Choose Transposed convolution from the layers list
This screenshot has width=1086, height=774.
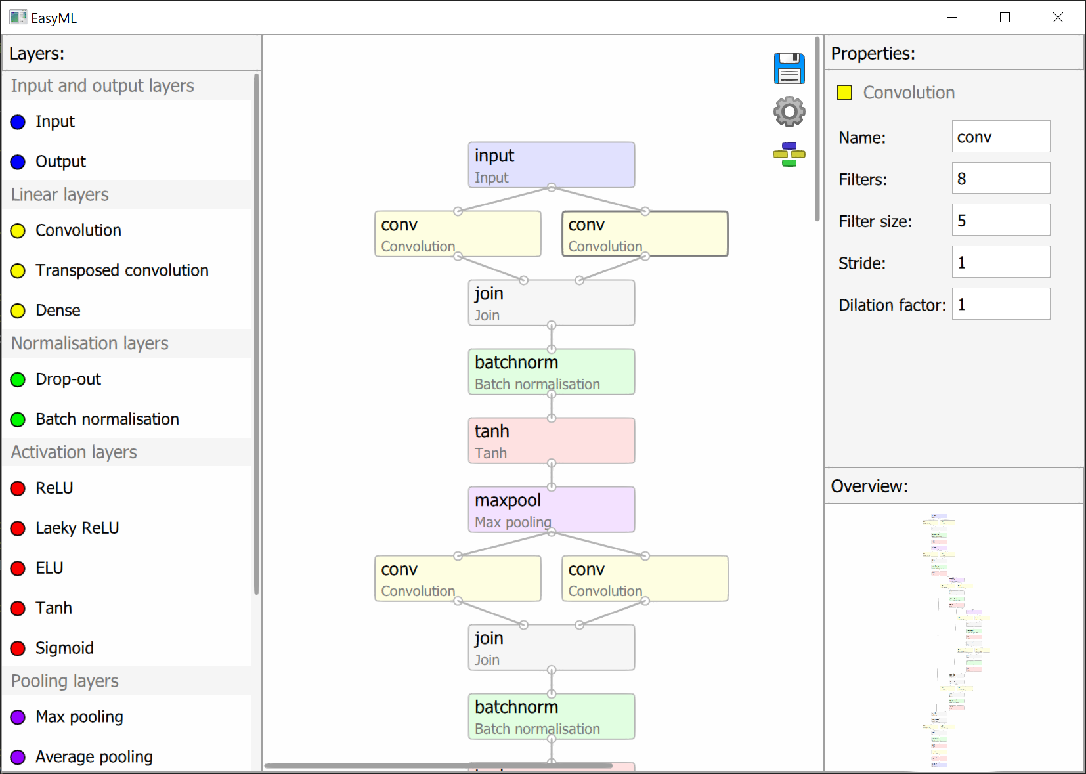[x=121, y=270]
